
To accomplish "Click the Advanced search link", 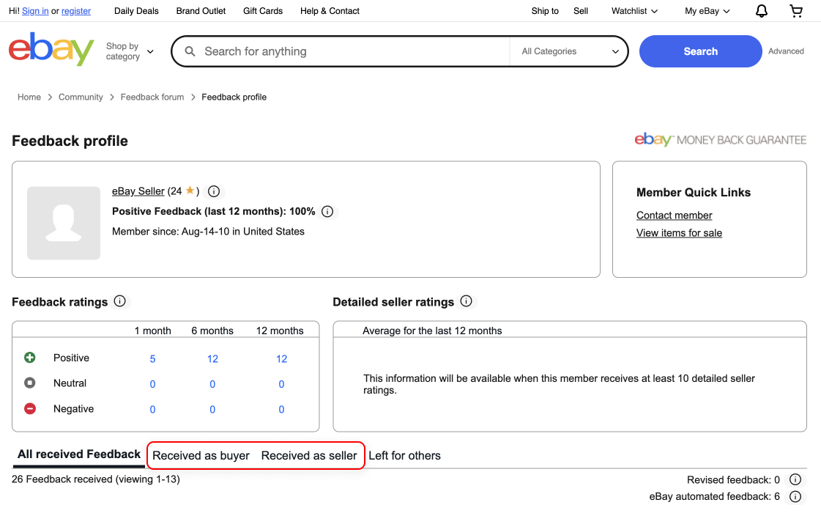I will click(786, 51).
